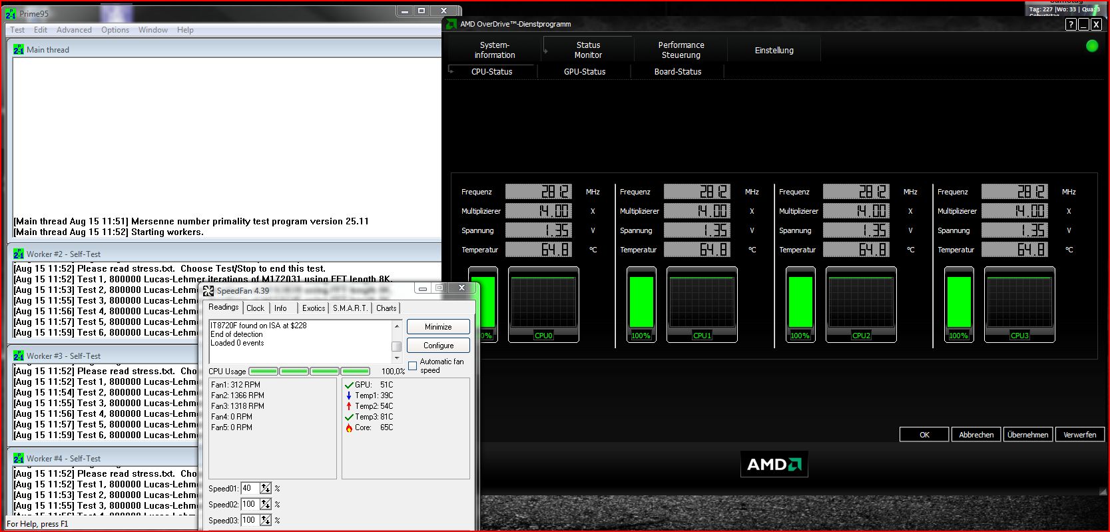The width and height of the screenshot is (1110, 532).
Task: Click the Speed02 value field showing 100
Action: point(250,504)
